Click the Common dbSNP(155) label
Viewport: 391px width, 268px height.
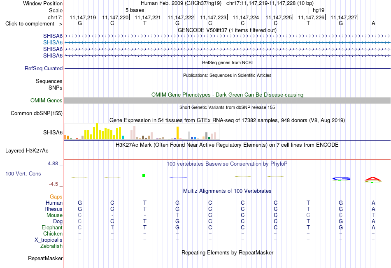[x=37, y=113]
